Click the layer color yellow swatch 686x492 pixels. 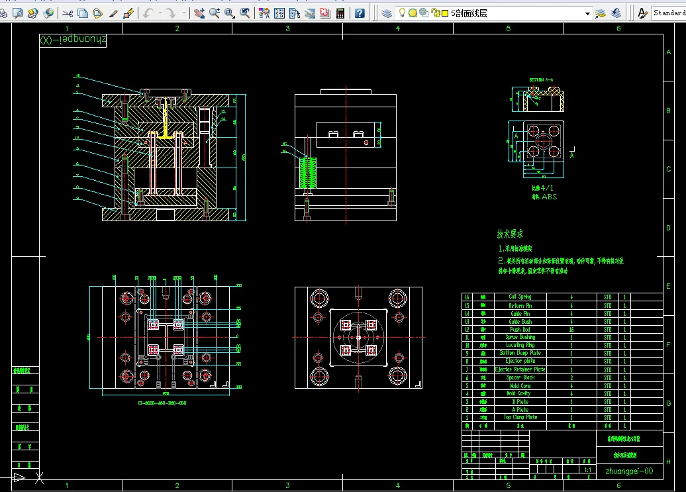click(444, 13)
